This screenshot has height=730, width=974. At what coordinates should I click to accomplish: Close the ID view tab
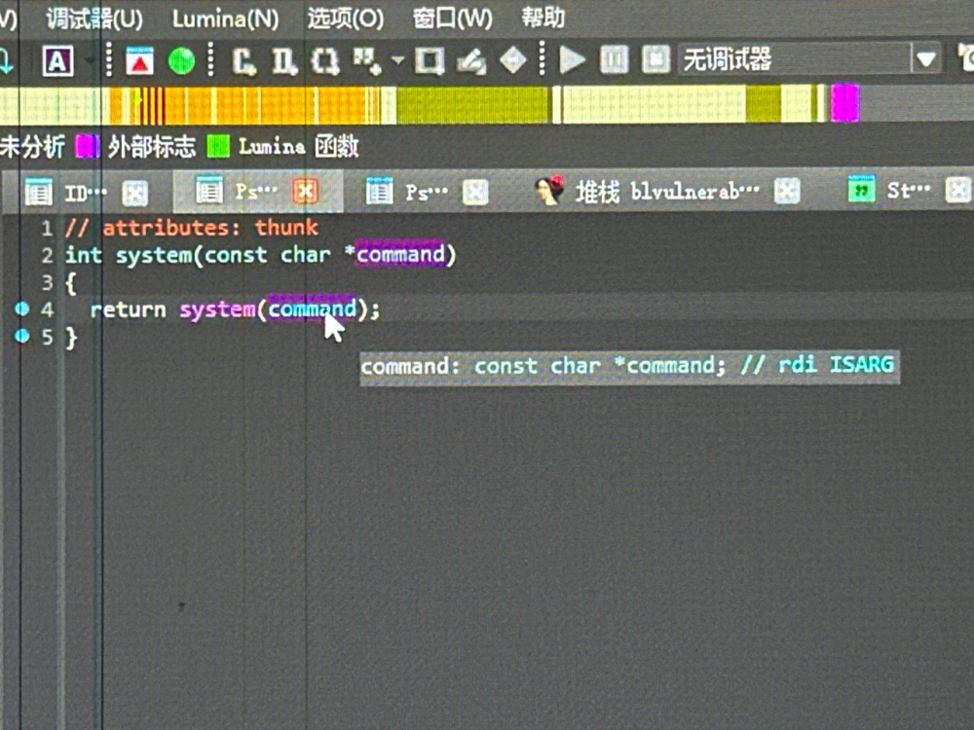[134, 193]
